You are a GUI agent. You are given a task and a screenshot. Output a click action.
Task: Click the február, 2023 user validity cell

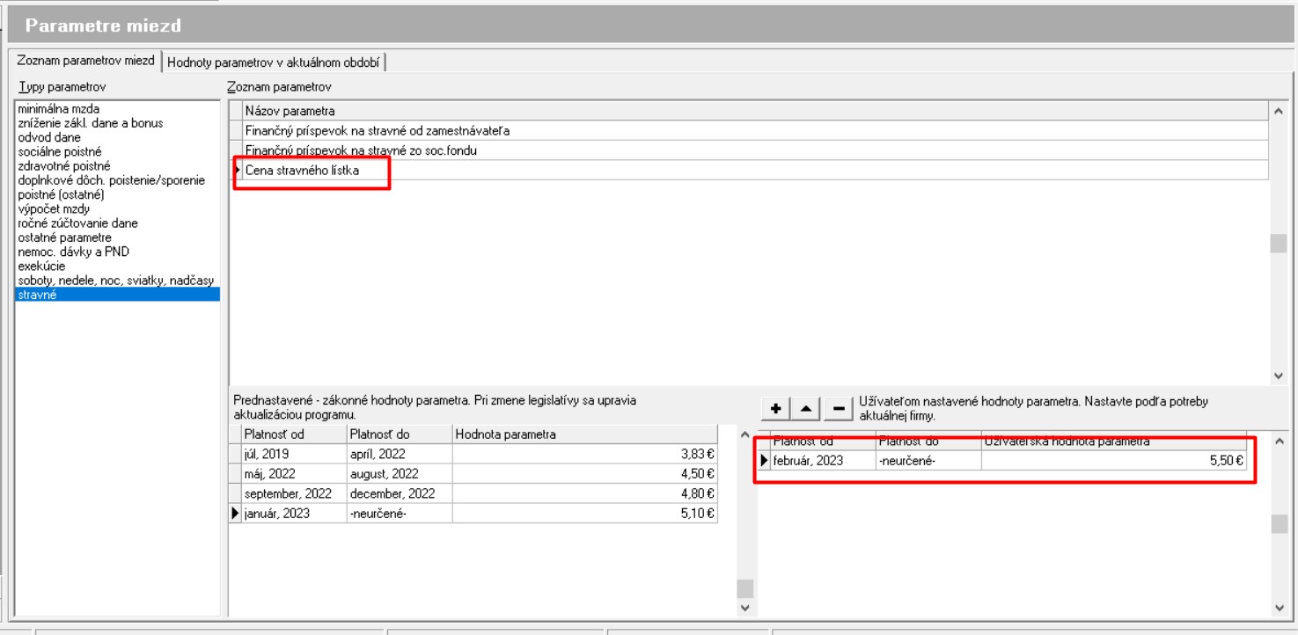[808, 460]
